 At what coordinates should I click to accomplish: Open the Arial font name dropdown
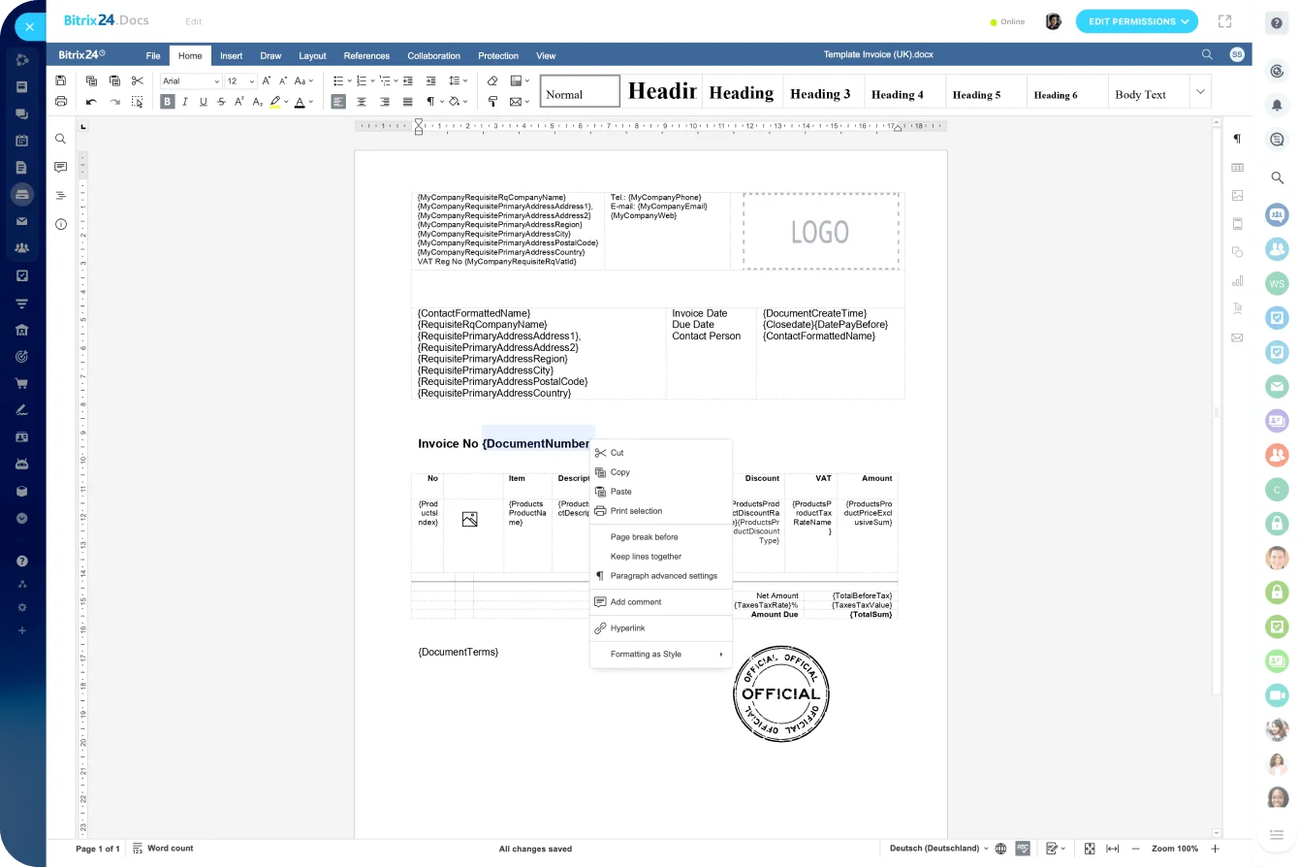[191, 81]
